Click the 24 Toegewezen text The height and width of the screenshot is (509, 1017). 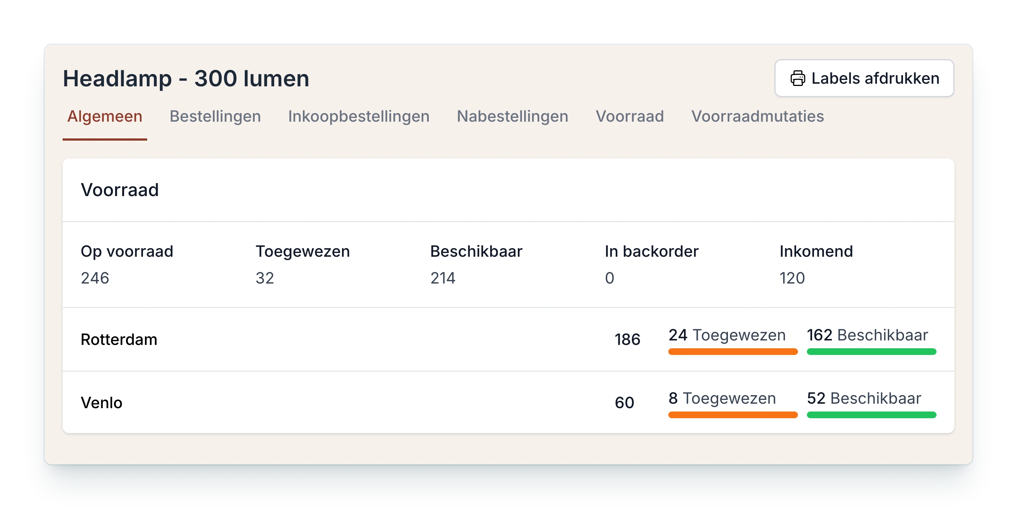pos(727,335)
